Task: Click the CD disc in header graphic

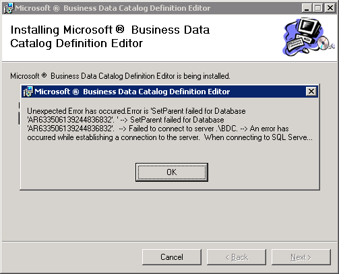Action: tap(323, 42)
